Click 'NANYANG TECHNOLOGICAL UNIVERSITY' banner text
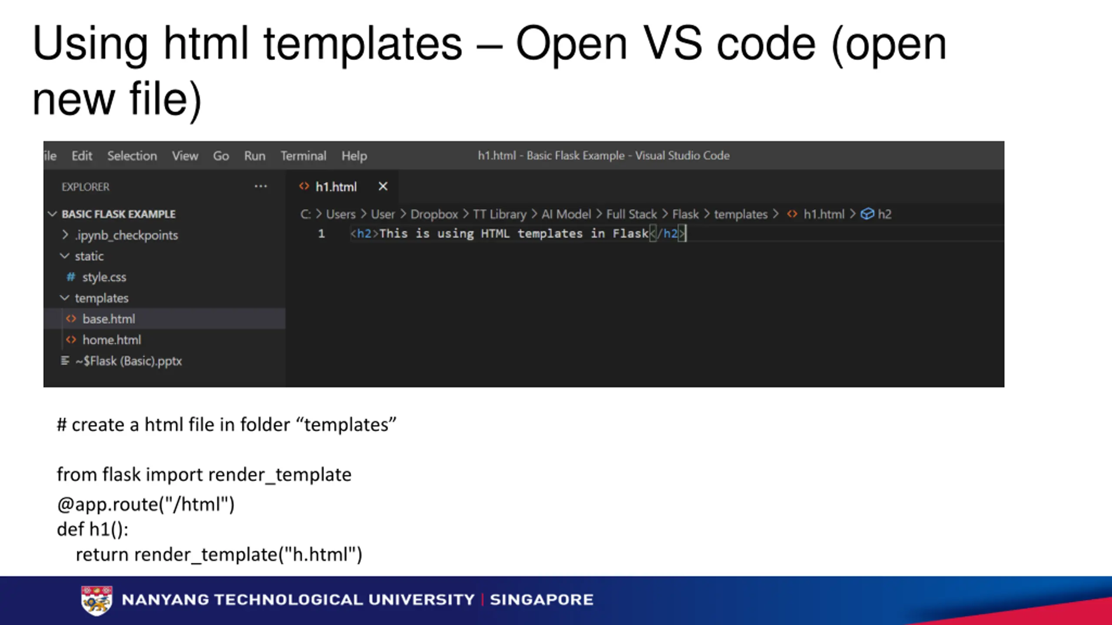 [298, 600]
